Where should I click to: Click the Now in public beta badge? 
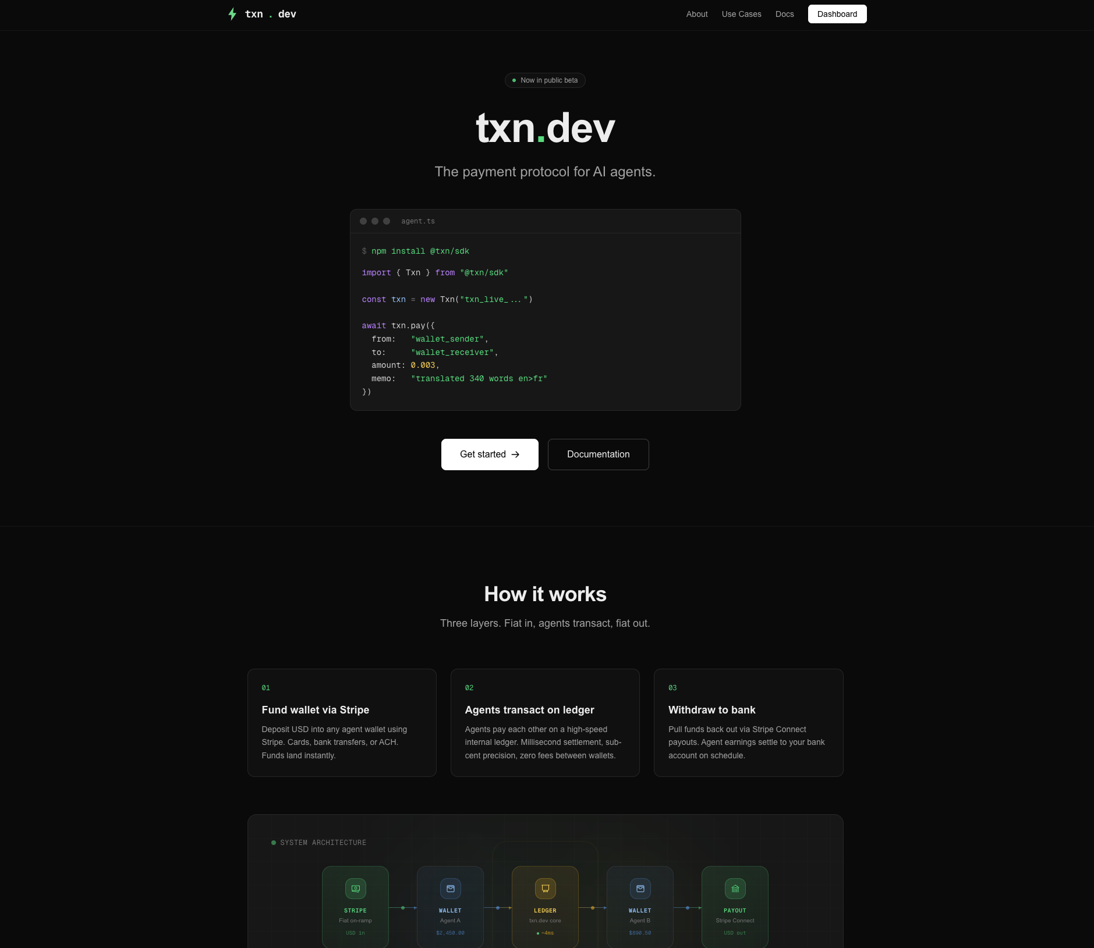tap(545, 80)
